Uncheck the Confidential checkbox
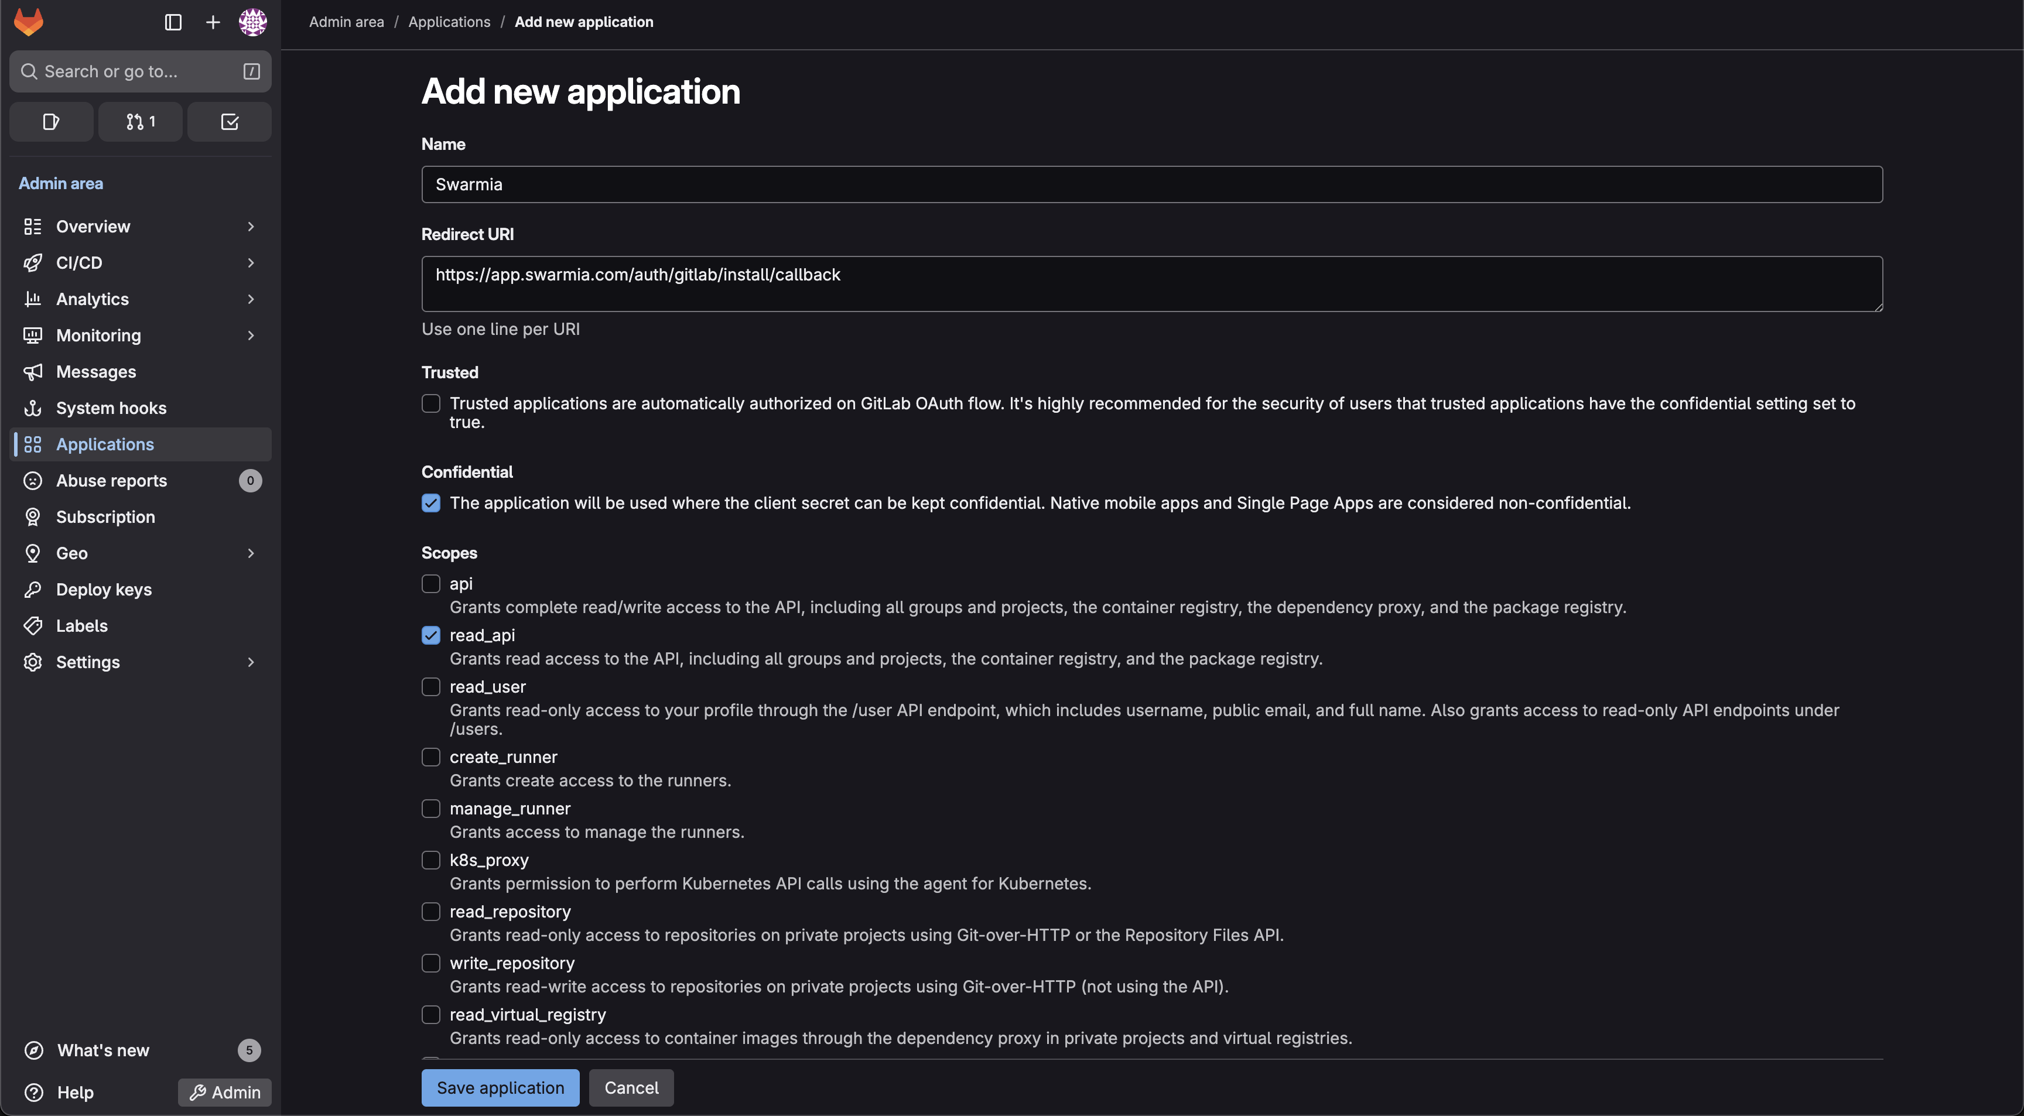This screenshot has width=2024, height=1116. pos(430,502)
